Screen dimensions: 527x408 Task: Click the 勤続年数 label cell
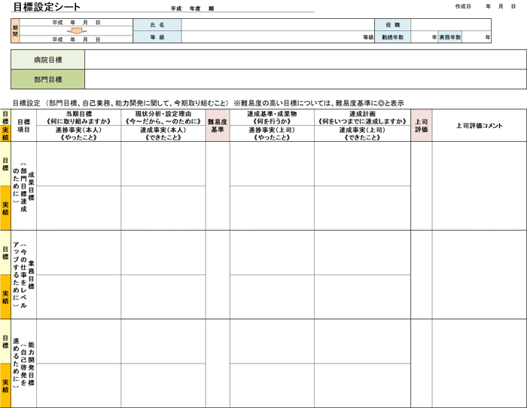pyautogui.click(x=392, y=37)
